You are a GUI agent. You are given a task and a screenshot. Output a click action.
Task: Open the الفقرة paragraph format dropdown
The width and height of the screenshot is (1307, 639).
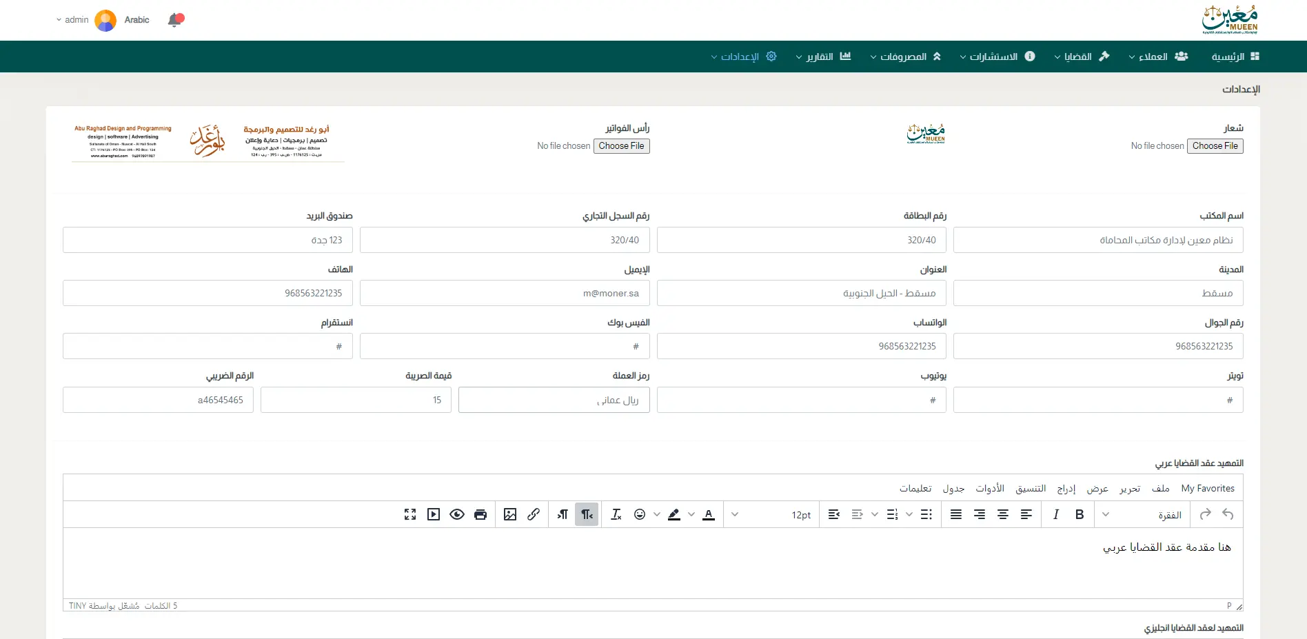pyautogui.click(x=1144, y=515)
